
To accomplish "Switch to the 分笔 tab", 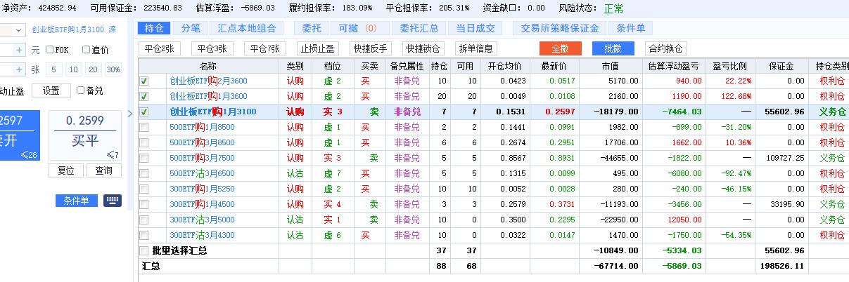I will tap(191, 28).
